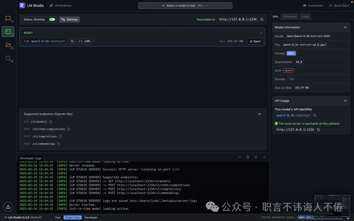The width and height of the screenshot is (354, 221).
Task: Clear the Developer Logs with the trash icon
Action: 248,157
